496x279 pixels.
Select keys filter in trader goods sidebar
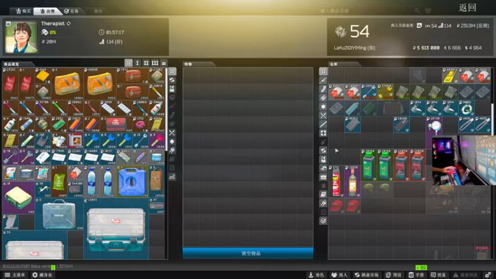tap(172, 150)
